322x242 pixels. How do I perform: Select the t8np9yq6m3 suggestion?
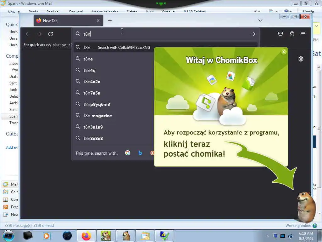coord(114,104)
